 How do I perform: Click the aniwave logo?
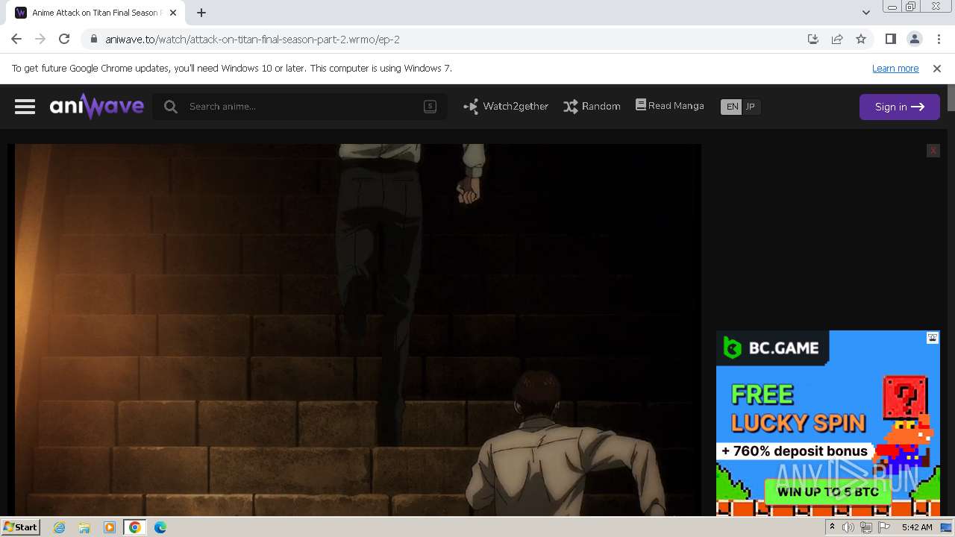point(97,106)
